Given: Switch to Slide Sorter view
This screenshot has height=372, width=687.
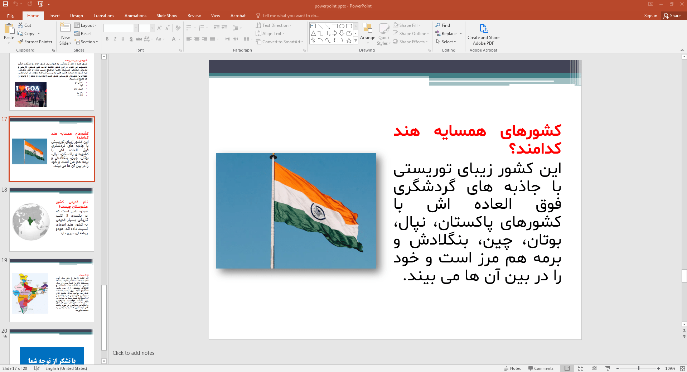Looking at the screenshot, I should point(581,368).
